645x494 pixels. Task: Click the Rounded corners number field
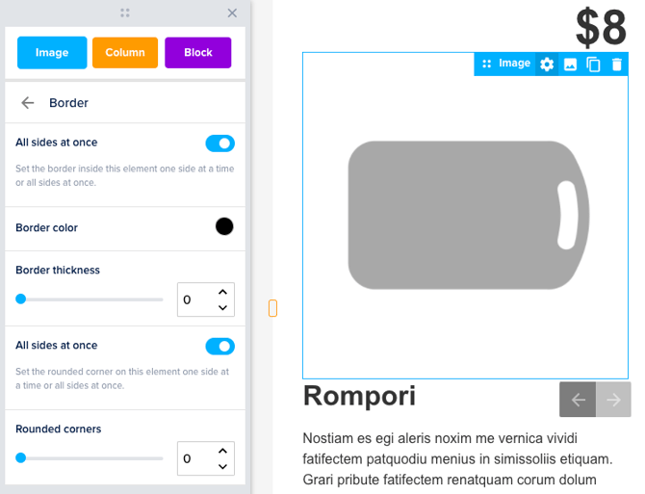[x=206, y=458]
